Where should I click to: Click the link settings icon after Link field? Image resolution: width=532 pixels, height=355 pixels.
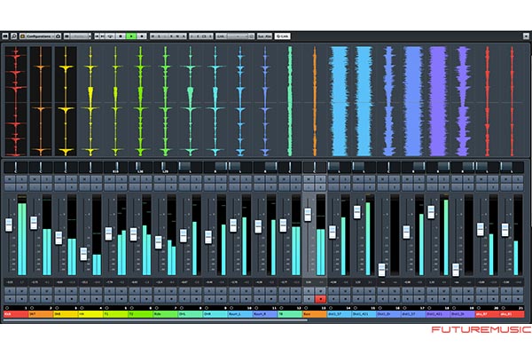click(x=252, y=36)
